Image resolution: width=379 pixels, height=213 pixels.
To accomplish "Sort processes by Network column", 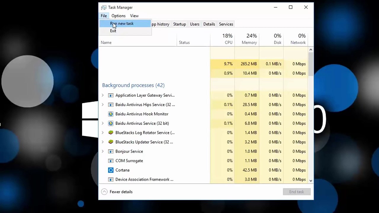I will (x=296, y=40).
